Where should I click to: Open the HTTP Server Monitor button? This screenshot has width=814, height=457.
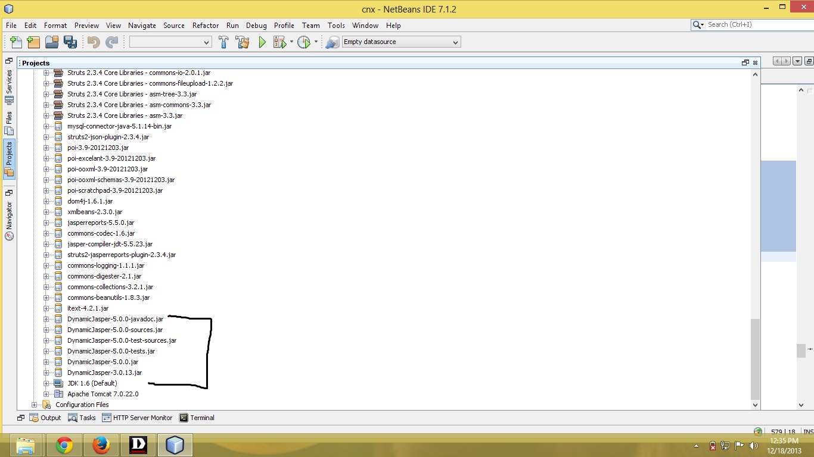138,418
